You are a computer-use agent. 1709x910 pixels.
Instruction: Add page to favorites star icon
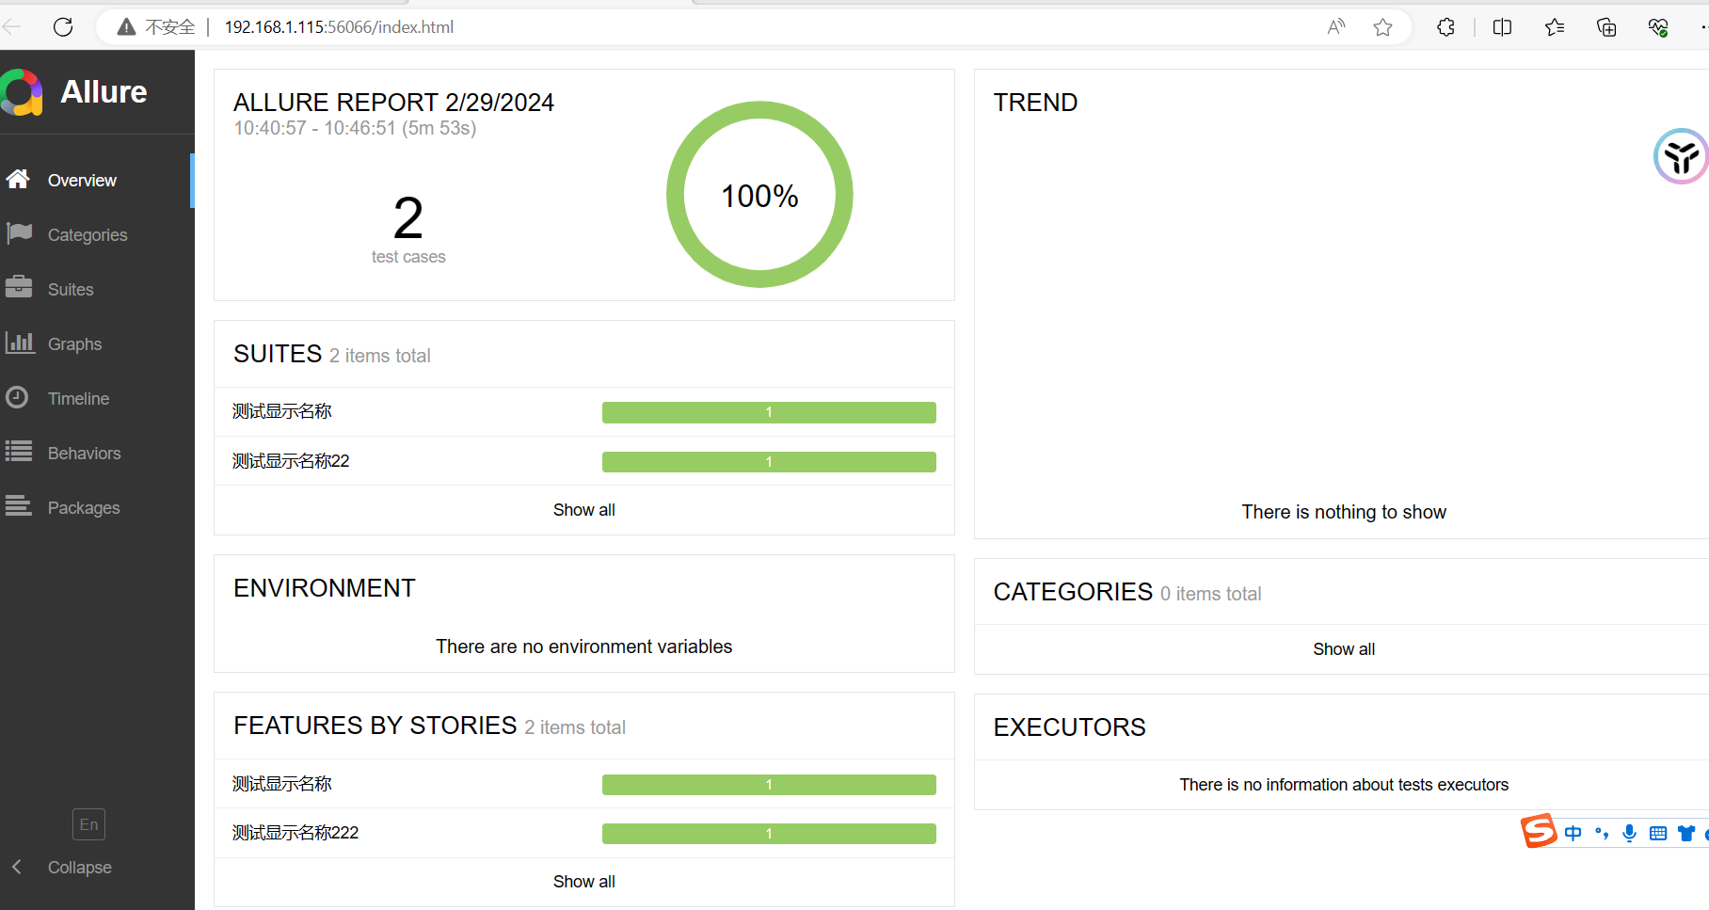click(1382, 27)
